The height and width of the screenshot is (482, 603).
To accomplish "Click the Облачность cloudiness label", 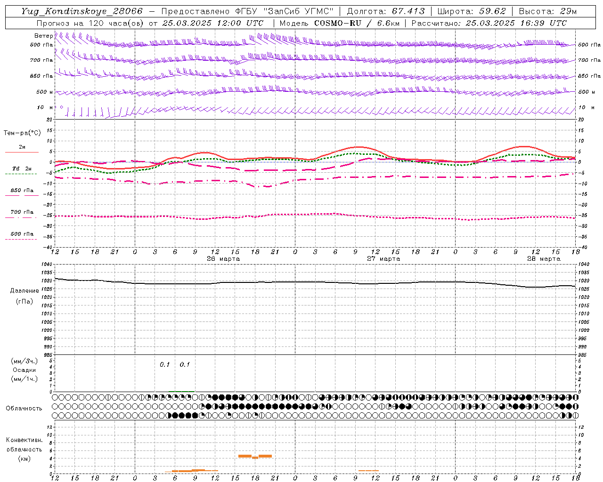I will click(x=24, y=408).
